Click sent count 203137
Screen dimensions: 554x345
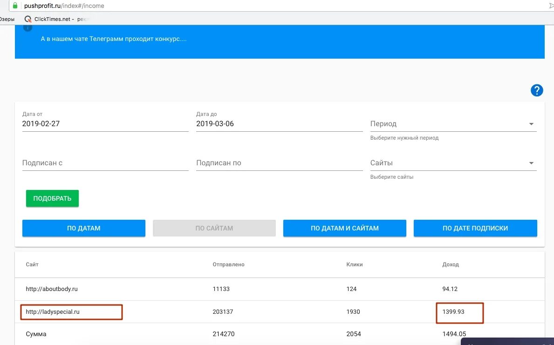[223, 312]
